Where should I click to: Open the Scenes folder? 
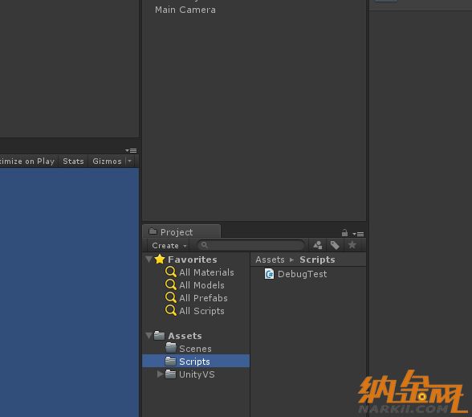click(196, 349)
